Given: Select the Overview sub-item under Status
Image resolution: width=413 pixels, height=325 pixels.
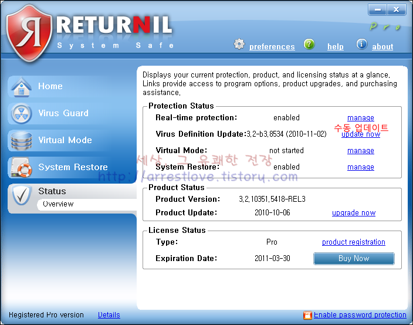Looking at the screenshot, I should (87, 204).
